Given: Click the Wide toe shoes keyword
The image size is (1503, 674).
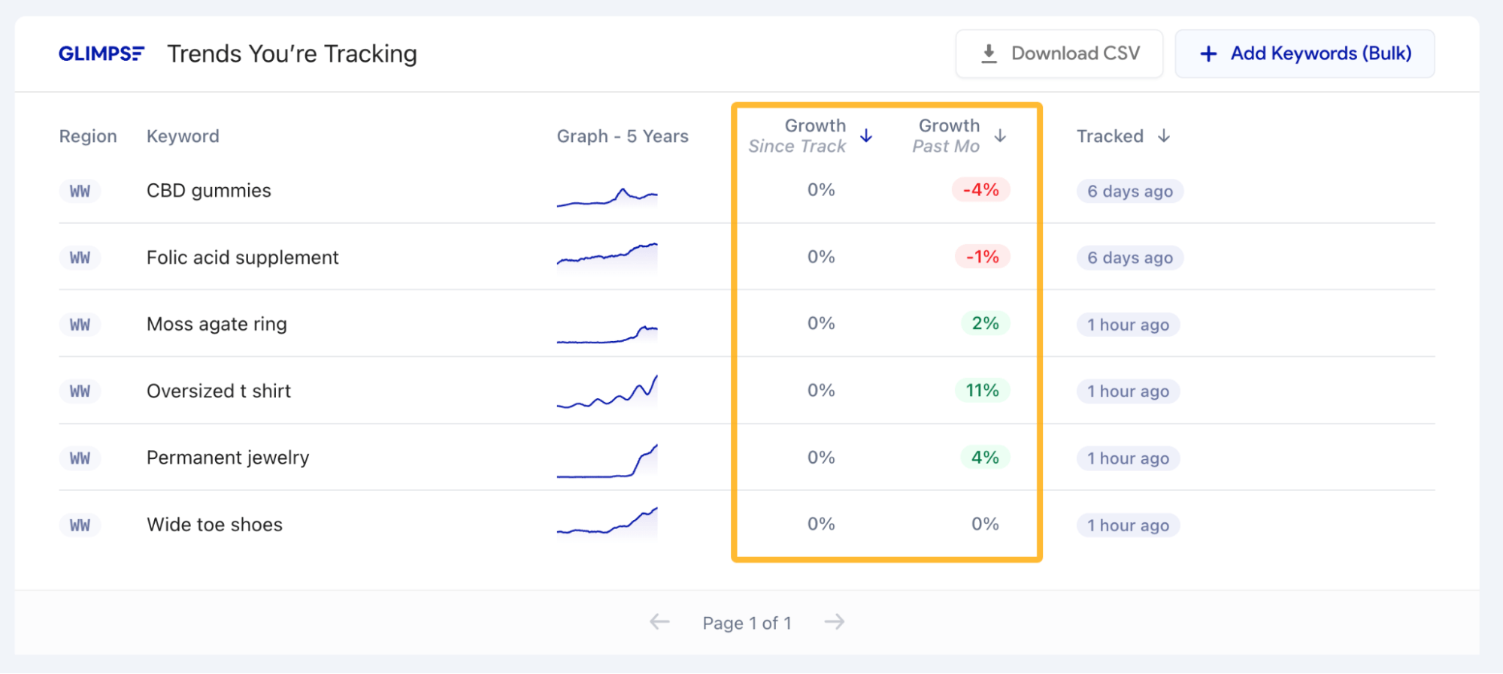Looking at the screenshot, I should (x=214, y=525).
